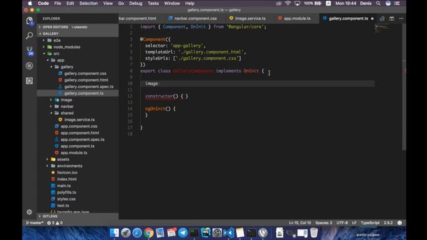Open Google Chrome from the Dock
This screenshot has width=427, height=240.
pos(149,233)
